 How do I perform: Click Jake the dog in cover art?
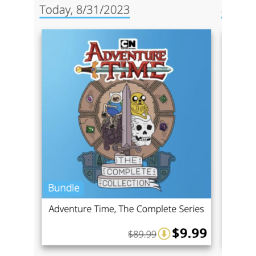(139, 105)
